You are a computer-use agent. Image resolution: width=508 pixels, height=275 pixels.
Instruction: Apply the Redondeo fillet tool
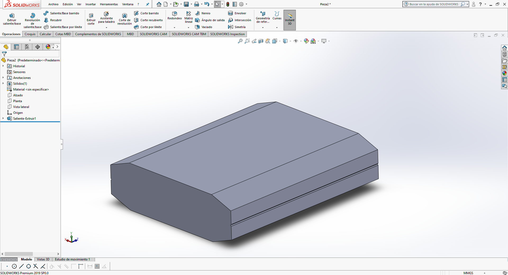pyautogui.click(x=175, y=16)
